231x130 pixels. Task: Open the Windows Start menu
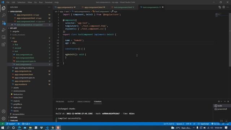point(3,127)
